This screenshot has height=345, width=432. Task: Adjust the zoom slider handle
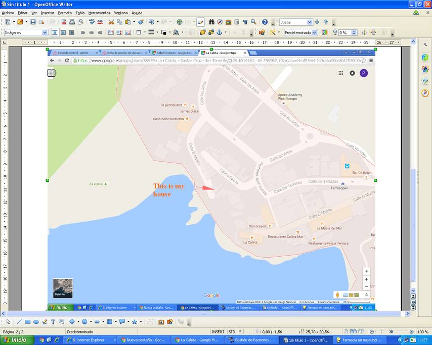(391, 332)
